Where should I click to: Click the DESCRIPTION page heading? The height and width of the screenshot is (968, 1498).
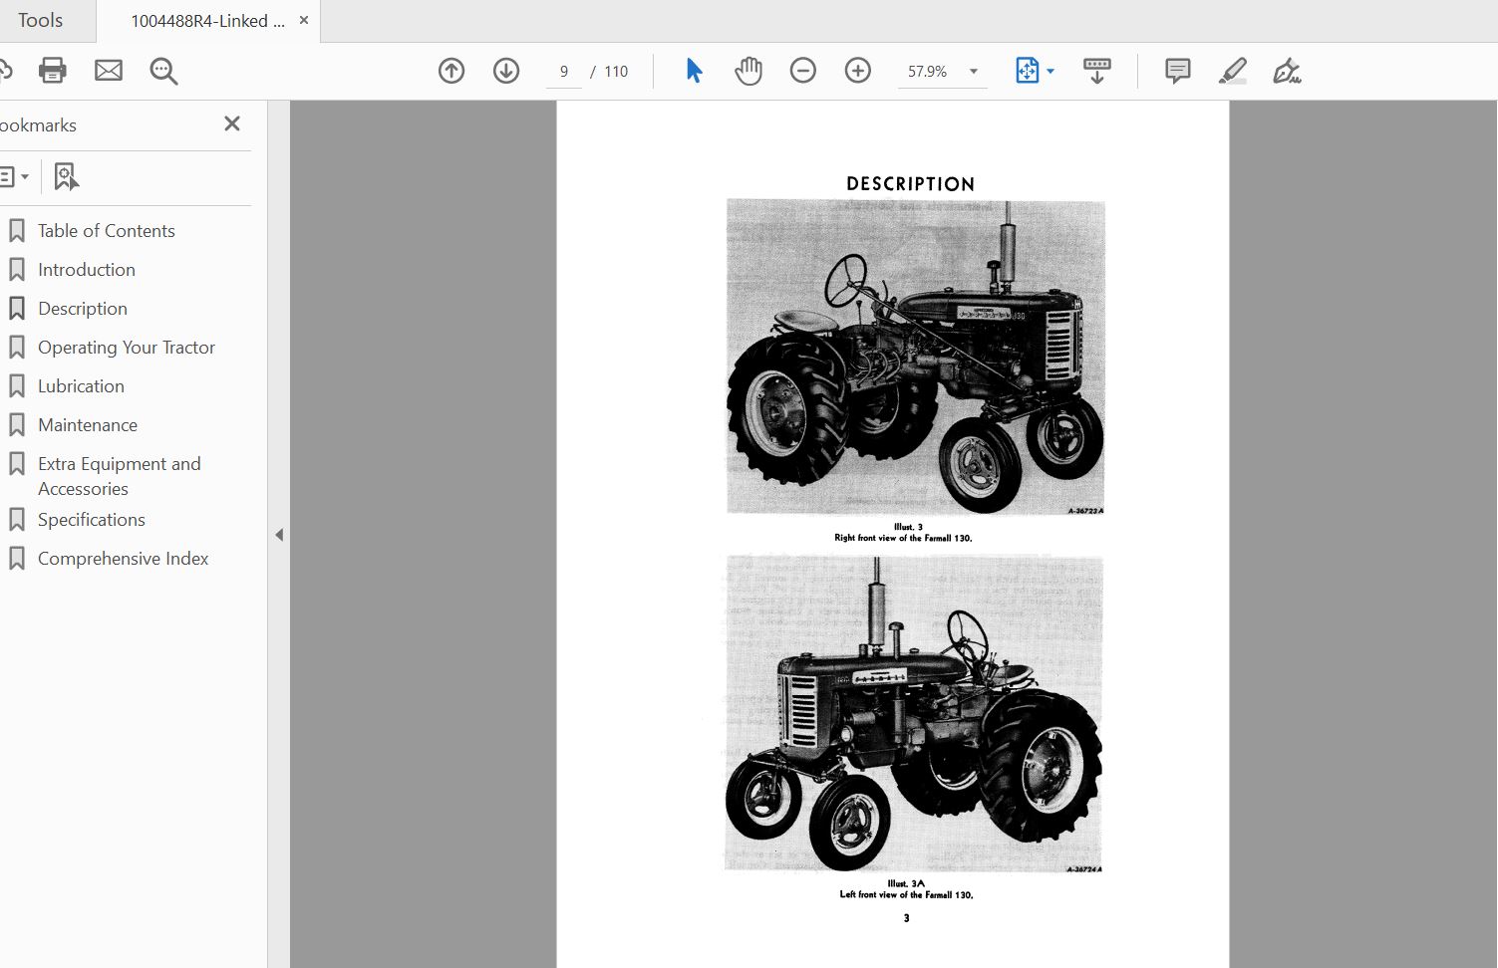click(910, 184)
